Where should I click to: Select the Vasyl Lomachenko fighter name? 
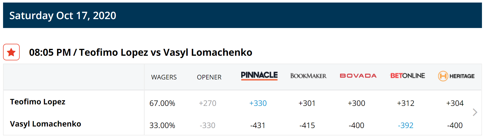[45, 124]
